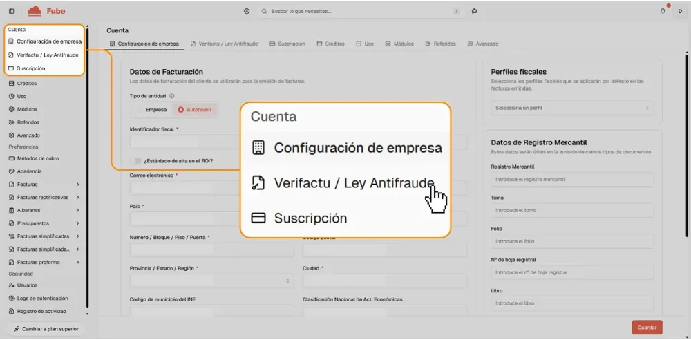The image size is (691, 340).
Task: Expand the Facturas proforma chevron
Action: [77, 262]
